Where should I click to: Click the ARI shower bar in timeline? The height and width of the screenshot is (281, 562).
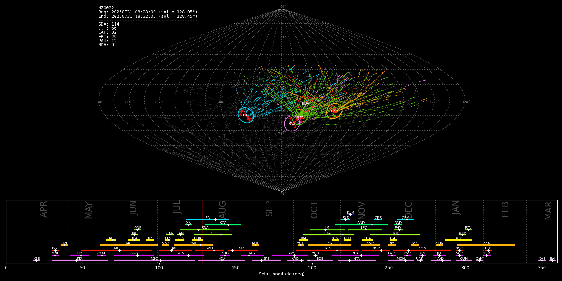pos(129,245)
